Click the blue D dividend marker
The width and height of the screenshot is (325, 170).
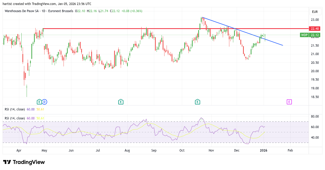tap(44, 102)
